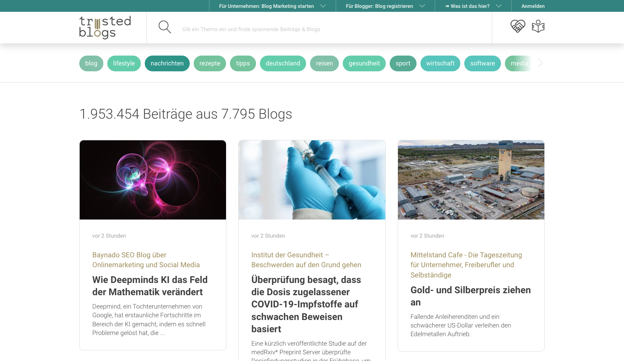Open the Baynado SEO Blog link
The height and width of the screenshot is (361, 624).
coord(146,260)
